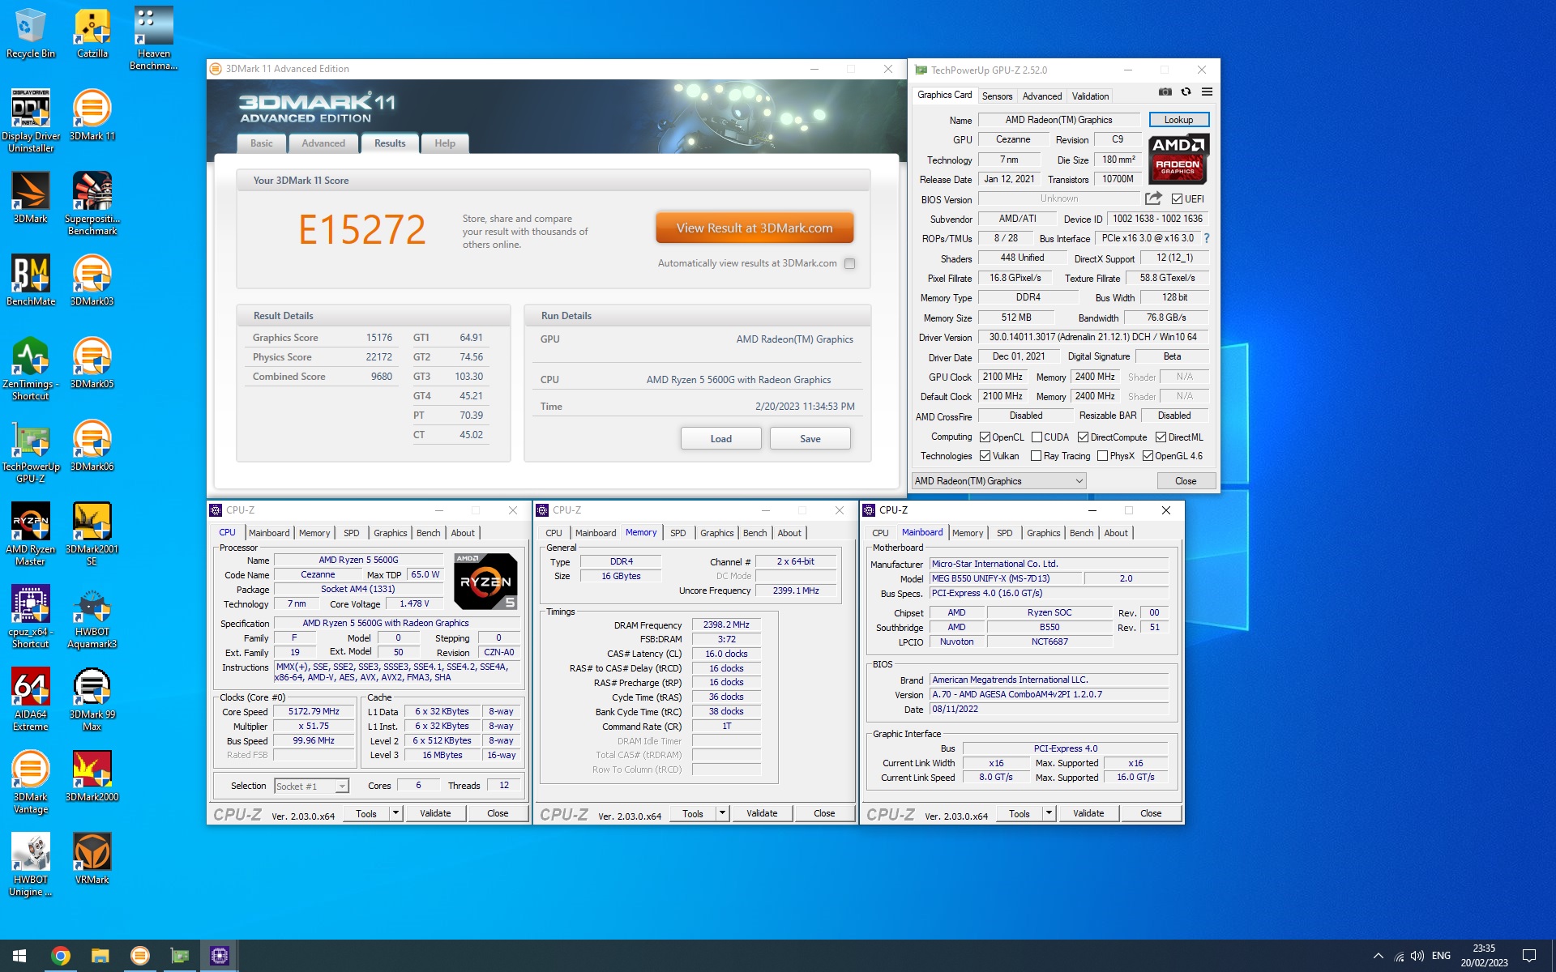This screenshot has height=972, width=1556.
Task: Switch to Advanced tab in 3DMark 11
Action: (x=323, y=143)
